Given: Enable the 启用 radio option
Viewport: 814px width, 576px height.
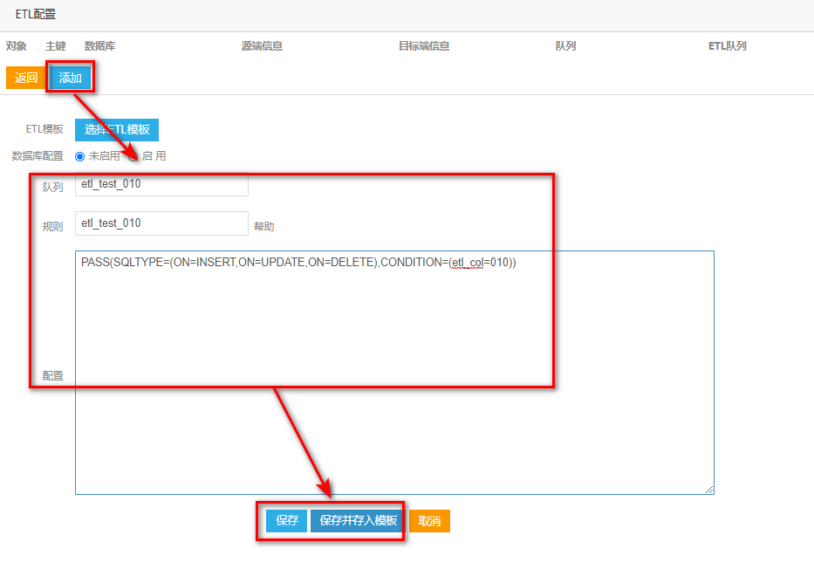Looking at the screenshot, I should (134, 156).
